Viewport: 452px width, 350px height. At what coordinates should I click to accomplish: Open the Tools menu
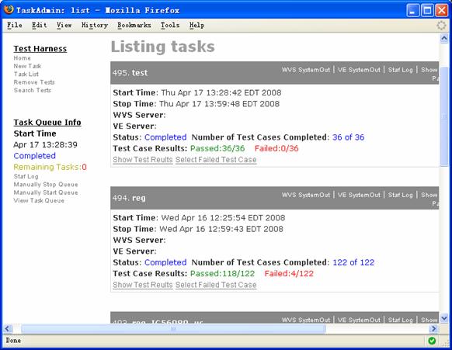pyautogui.click(x=170, y=26)
